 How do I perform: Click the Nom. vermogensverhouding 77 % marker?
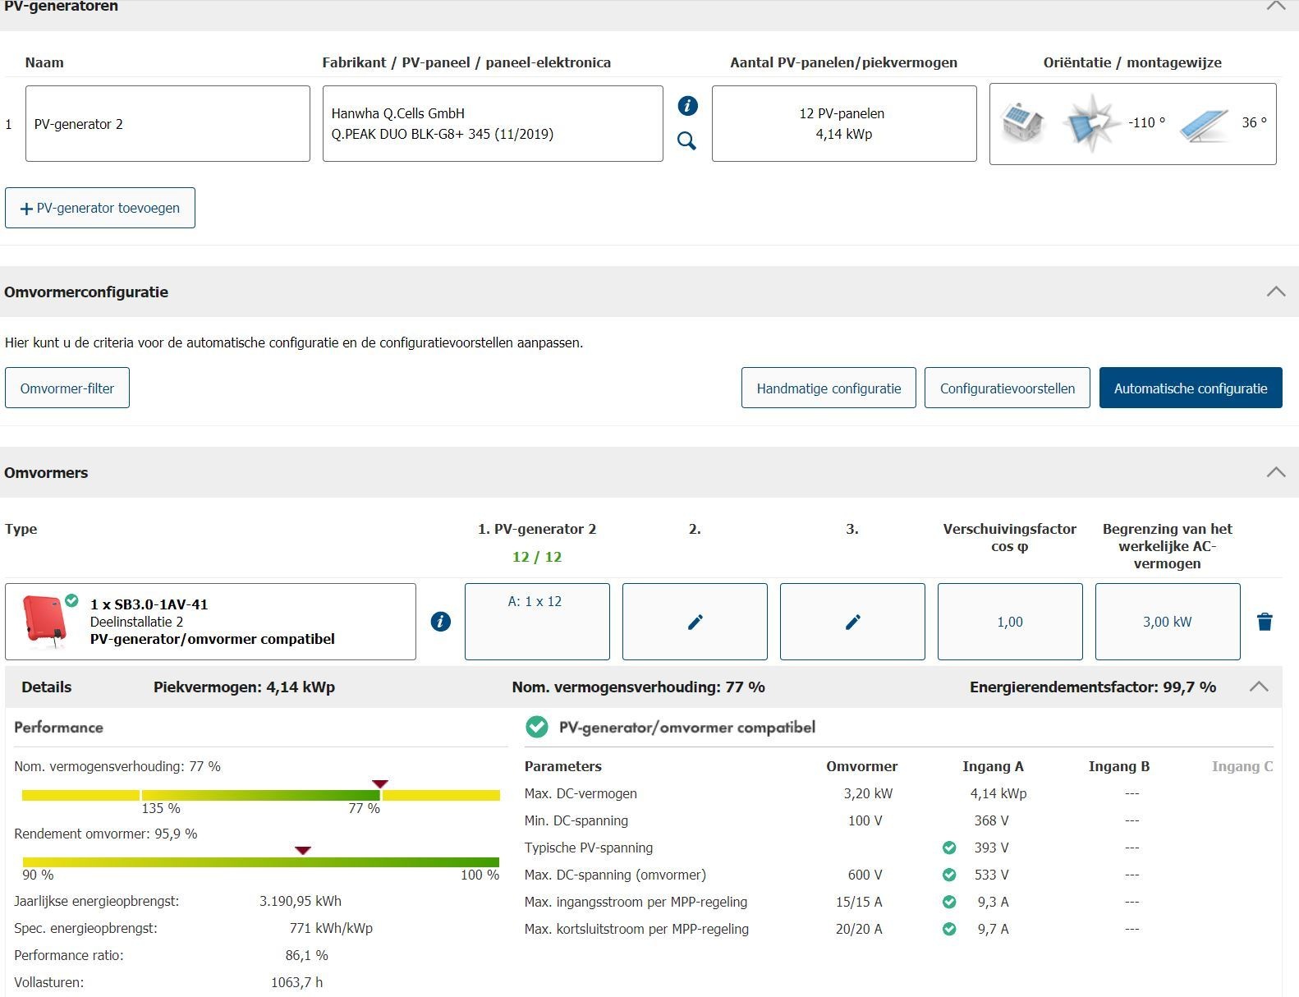point(379,785)
